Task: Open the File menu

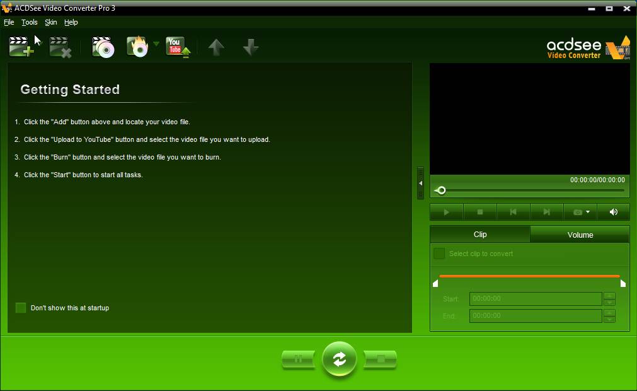Action: coord(9,22)
